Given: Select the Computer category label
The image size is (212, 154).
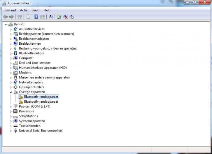Looking at the screenshot, I should pyautogui.click(x=26, y=58).
